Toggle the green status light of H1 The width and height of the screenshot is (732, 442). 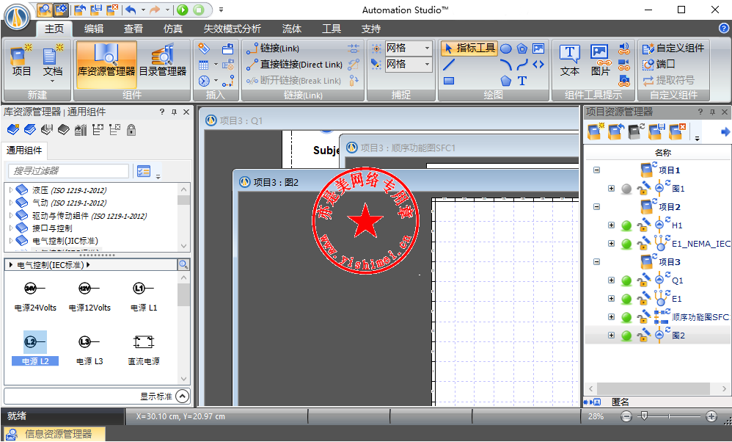(626, 225)
